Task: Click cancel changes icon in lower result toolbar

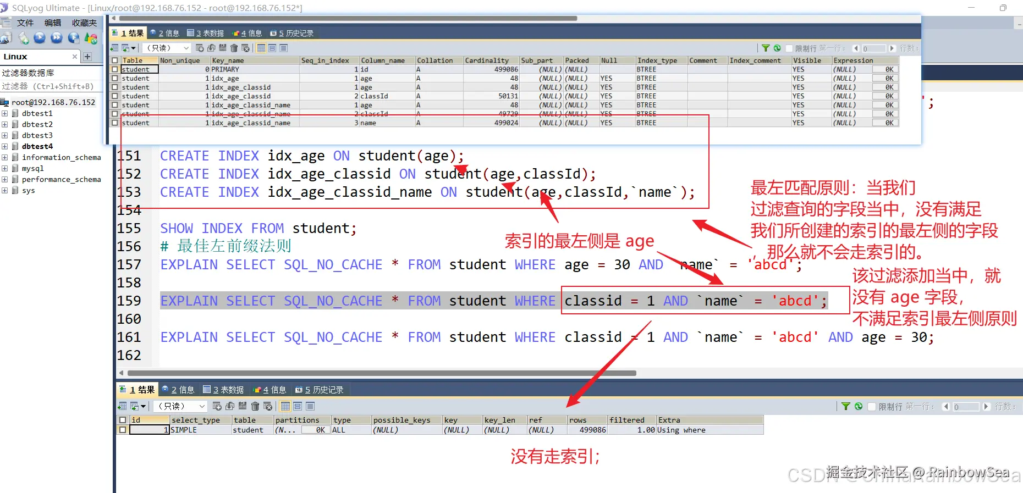Action: [x=268, y=406]
